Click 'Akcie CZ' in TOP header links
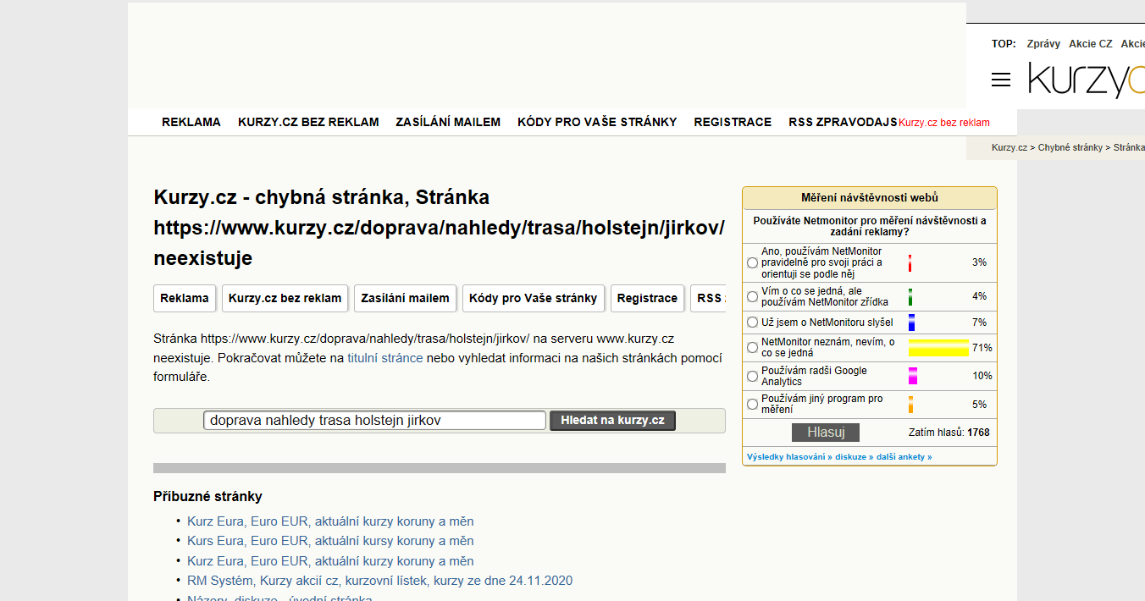 point(1091,44)
